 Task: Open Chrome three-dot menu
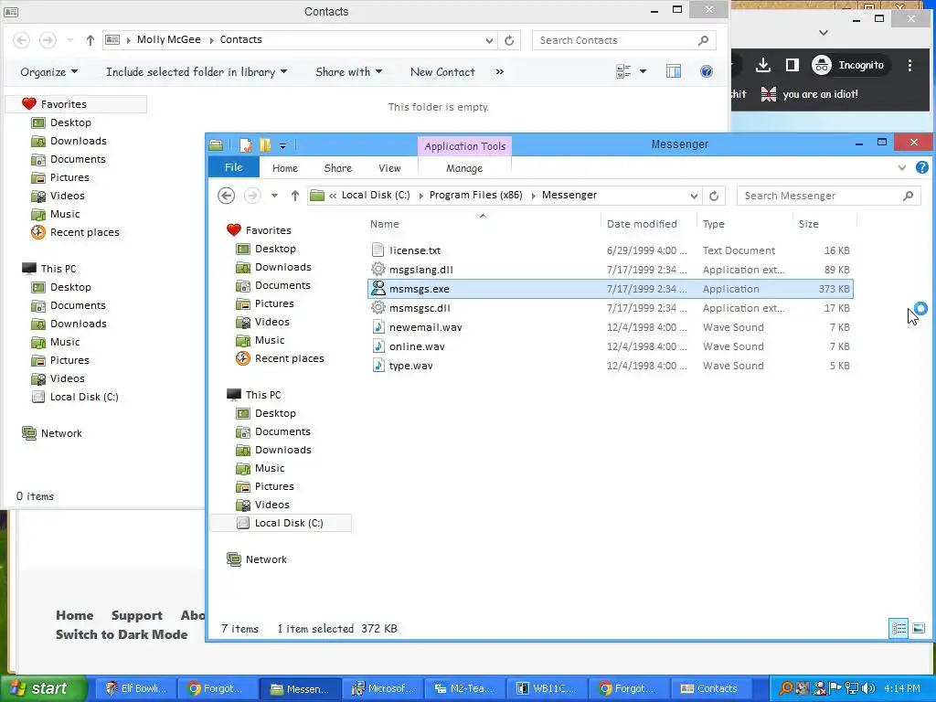[x=909, y=65]
